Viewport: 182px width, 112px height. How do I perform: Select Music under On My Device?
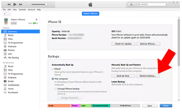point(11,66)
